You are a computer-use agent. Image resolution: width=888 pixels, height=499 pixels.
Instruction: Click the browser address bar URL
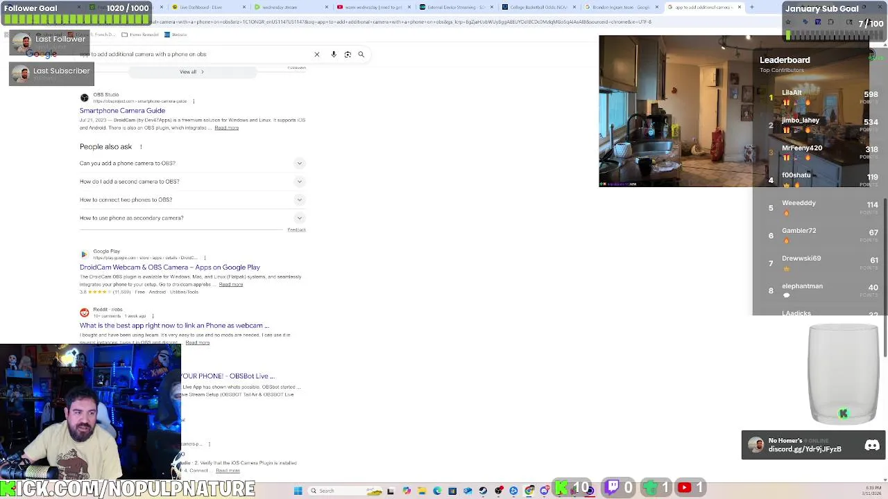(x=401, y=21)
